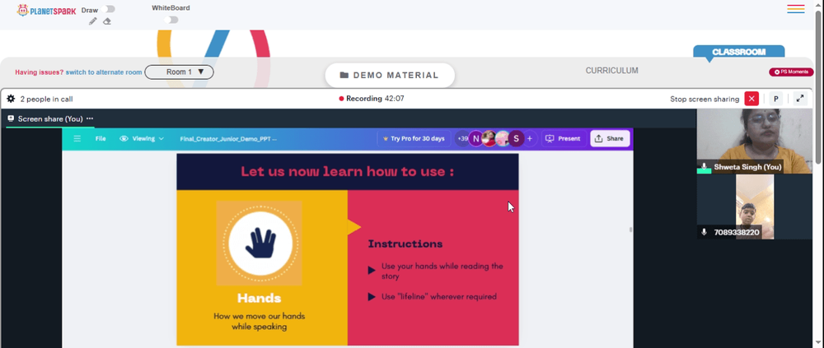Click 'Let us now learn how to use' title
This screenshot has width=824, height=348.
[348, 172]
